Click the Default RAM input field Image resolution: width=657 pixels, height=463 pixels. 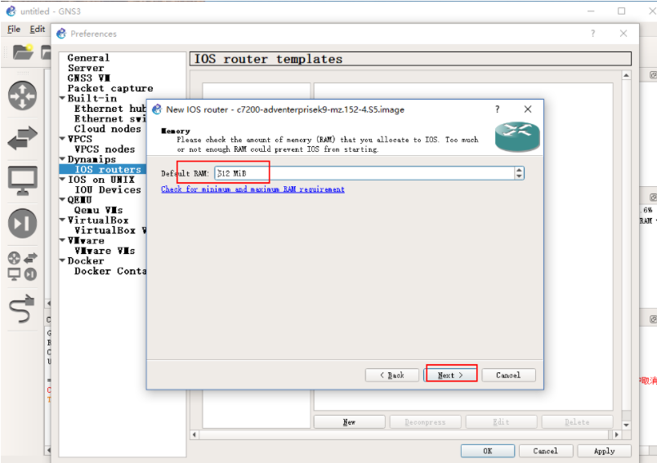[364, 173]
